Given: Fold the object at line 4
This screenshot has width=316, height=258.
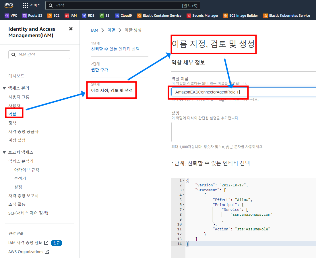Looking at the screenshot, I should pos(183,195).
